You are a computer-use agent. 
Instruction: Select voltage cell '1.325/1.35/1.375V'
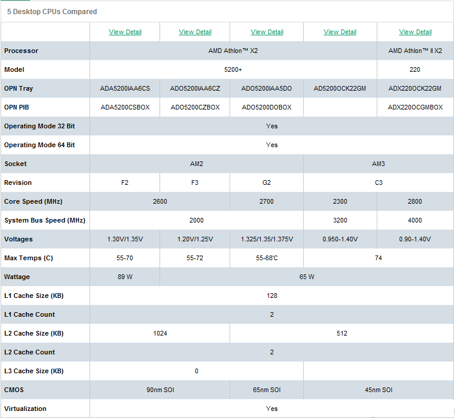267,239
